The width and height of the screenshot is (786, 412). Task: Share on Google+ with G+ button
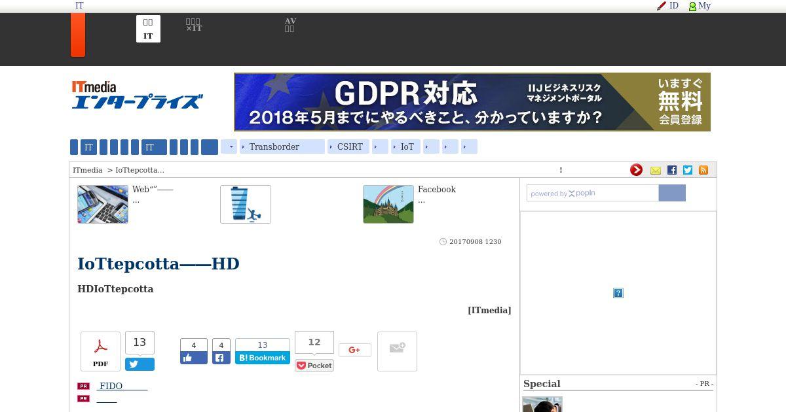(354, 350)
